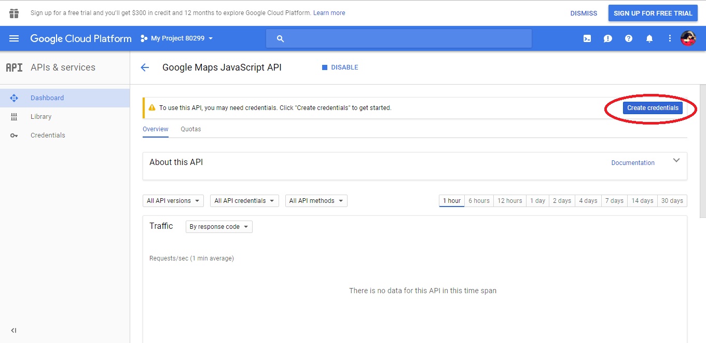Go back with the left arrow
The width and height of the screenshot is (706, 343).
click(x=145, y=67)
